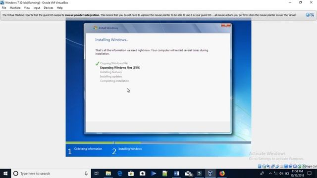Click the 'Right Ctrl' host key label
Screen dimensions: 317x178
312,167
